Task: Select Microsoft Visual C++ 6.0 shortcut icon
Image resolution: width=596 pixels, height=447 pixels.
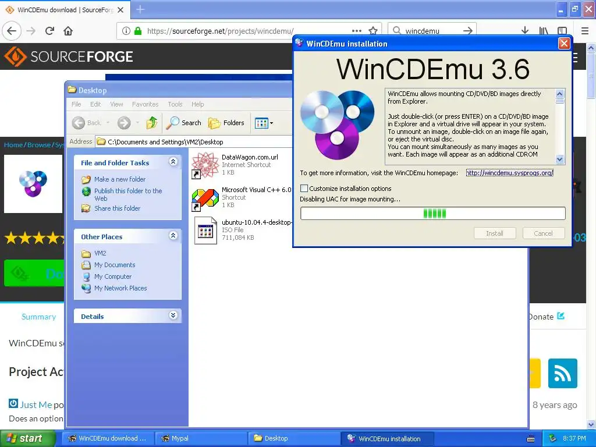Action: [205, 200]
